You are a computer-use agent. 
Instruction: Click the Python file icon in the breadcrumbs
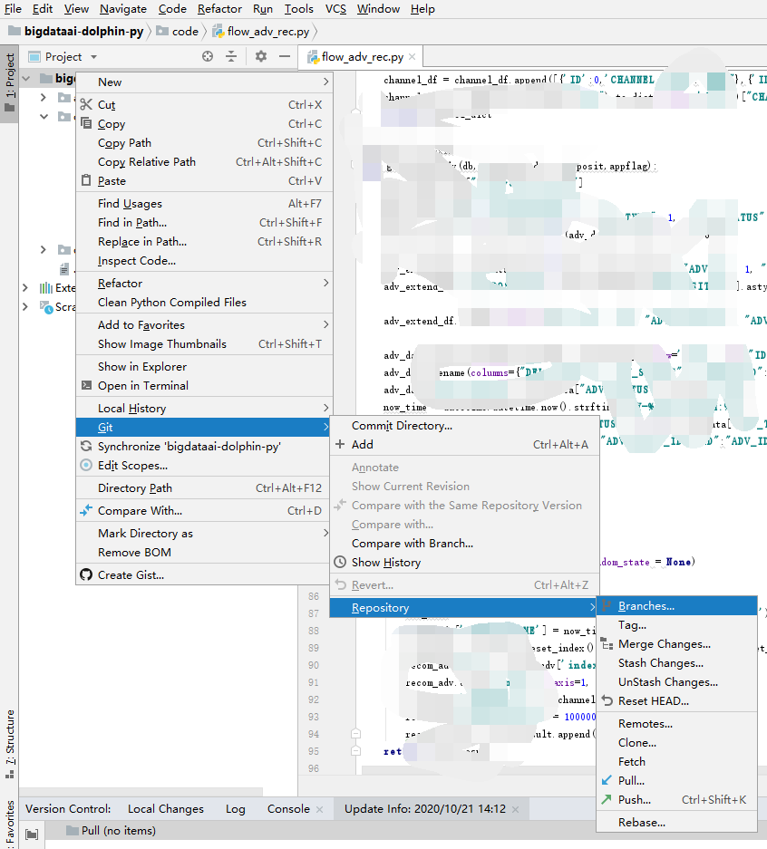(216, 30)
